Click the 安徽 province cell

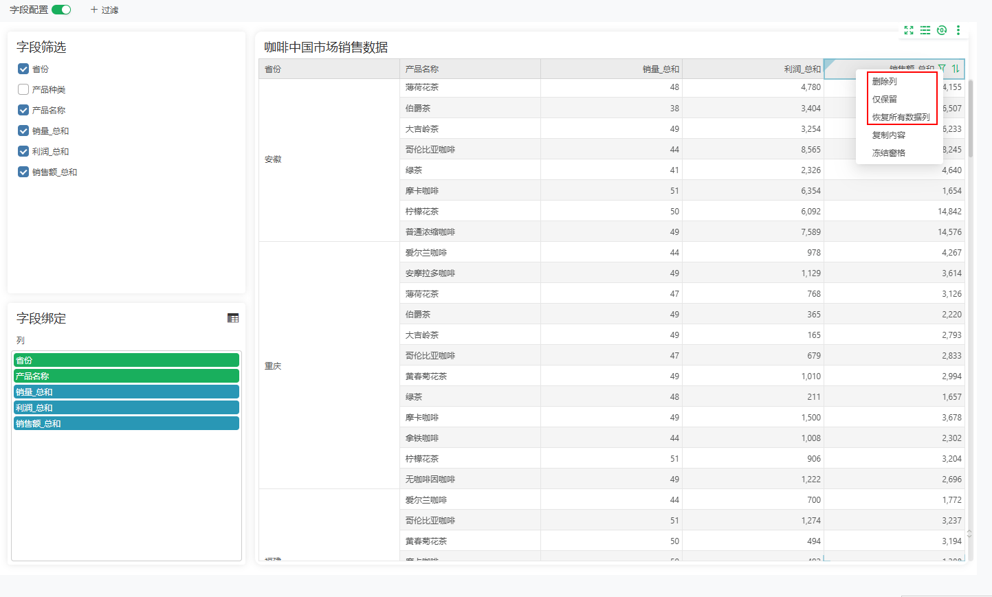(329, 159)
